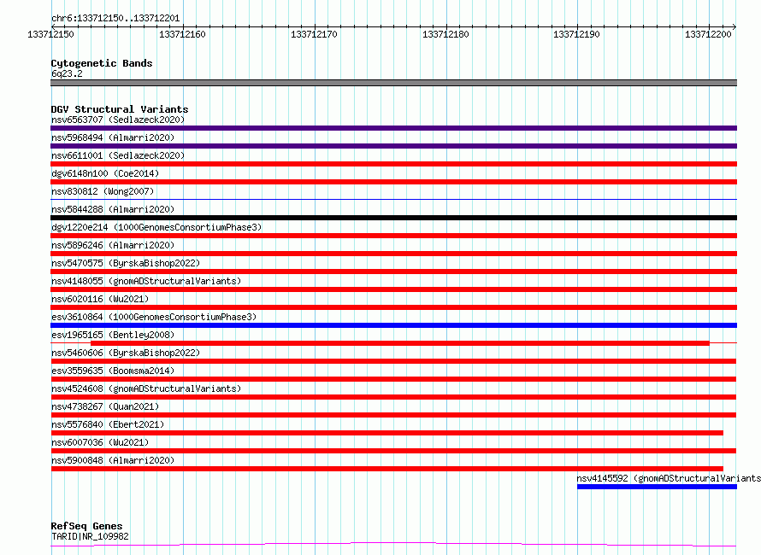This screenshot has width=761, height=555.
Task: Click the TARID|NR_109982 gene label
Action: pos(90,536)
